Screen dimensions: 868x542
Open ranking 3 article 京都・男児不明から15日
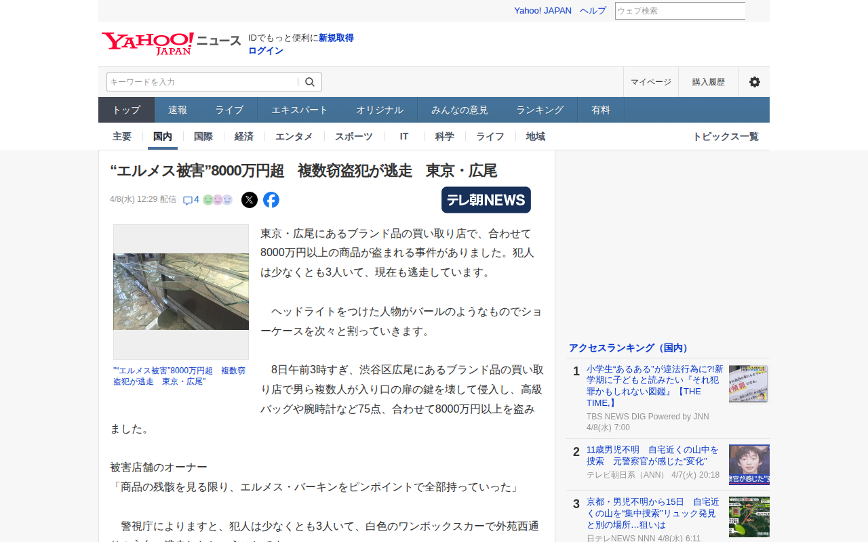[x=652, y=514]
